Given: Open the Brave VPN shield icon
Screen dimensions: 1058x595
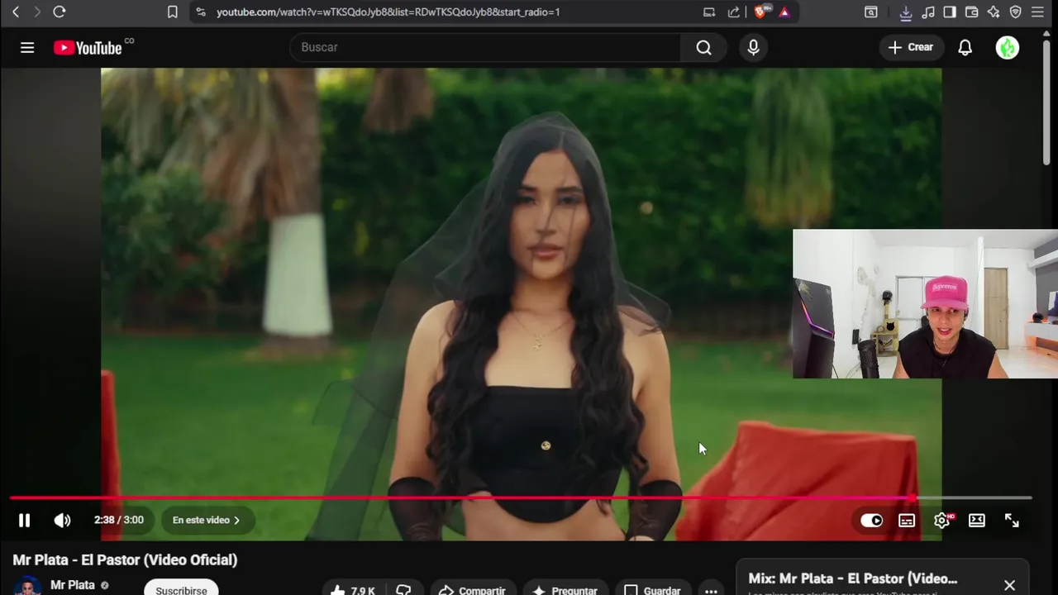Looking at the screenshot, I should point(1016,12).
